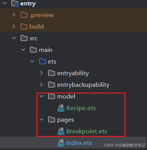Click the ETS icon beside Recipe.ets
Viewport: 147px width, 150px height.
tap(61, 108)
